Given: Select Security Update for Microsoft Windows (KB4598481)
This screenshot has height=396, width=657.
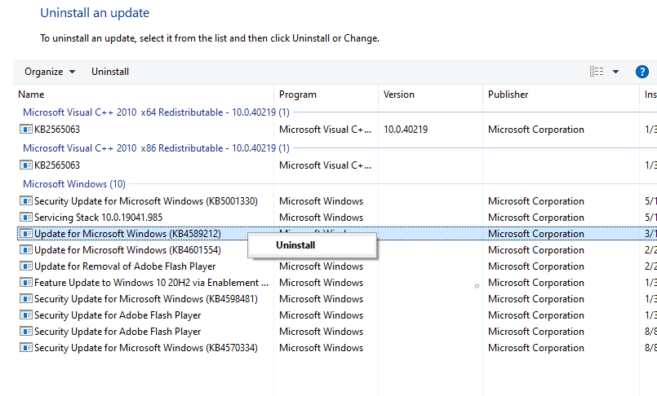Looking at the screenshot, I should [145, 299].
